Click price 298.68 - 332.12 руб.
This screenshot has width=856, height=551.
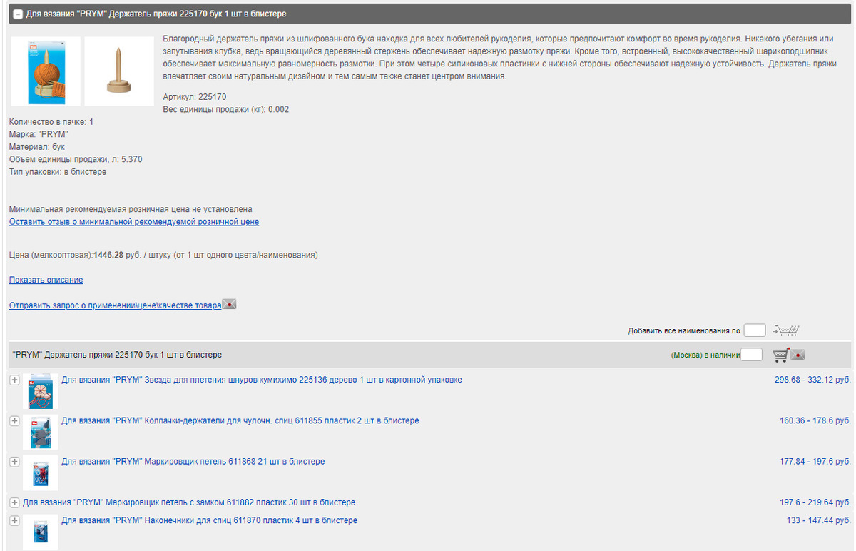tap(812, 380)
